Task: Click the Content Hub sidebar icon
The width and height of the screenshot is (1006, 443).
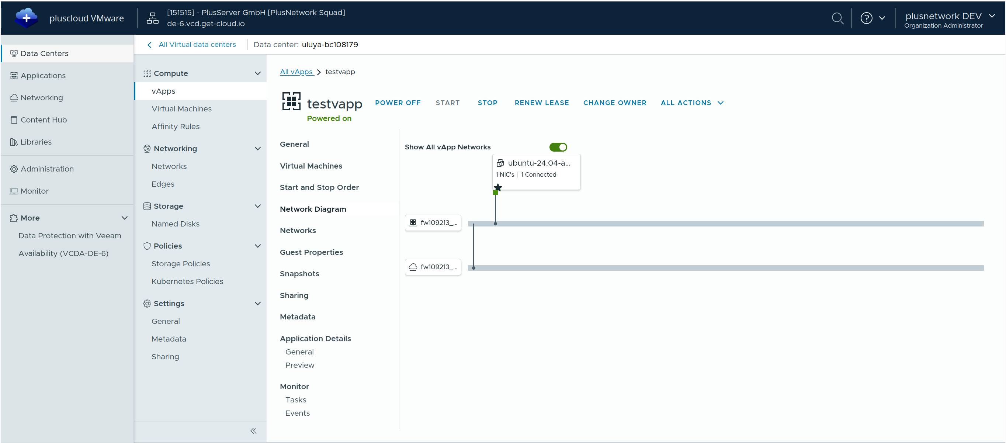Action: [x=14, y=120]
